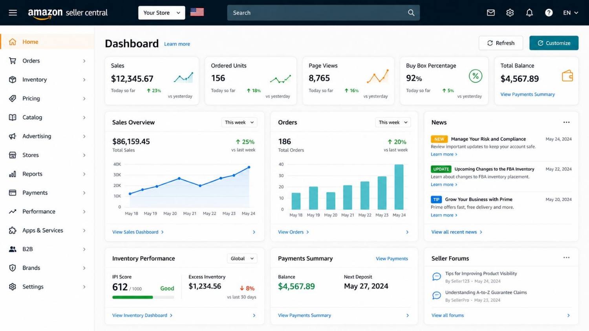This screenshot has width=589, height=331.
Task: Open the notifications bell icon
Action: point(529,13)
